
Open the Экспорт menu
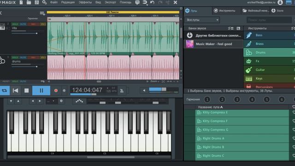pyautogui.click(x=110, y=2)
